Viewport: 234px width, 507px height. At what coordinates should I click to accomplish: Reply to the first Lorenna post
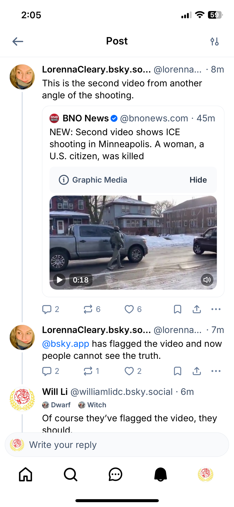click(x=47, y=309)
